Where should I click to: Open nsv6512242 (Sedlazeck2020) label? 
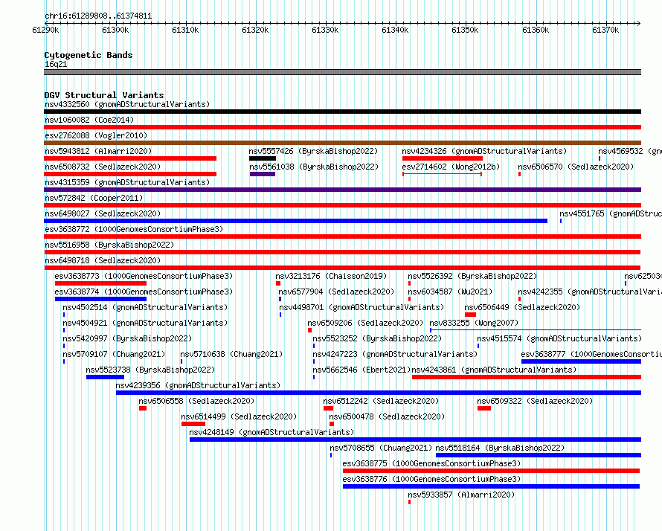point(381,401)
